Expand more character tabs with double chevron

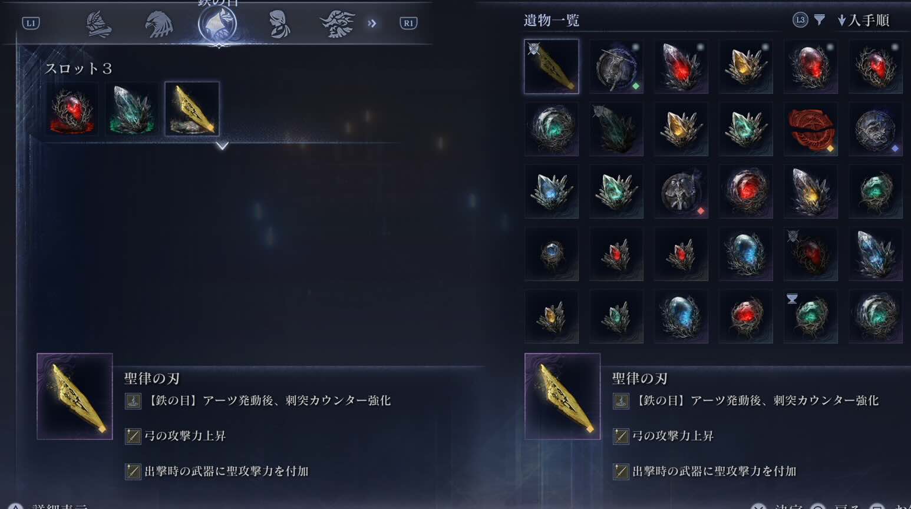pos(372,24)
